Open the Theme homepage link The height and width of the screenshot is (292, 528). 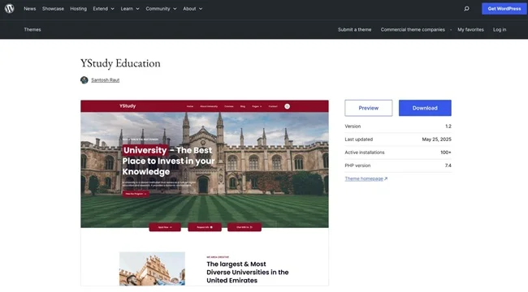(x=364, y=178)
